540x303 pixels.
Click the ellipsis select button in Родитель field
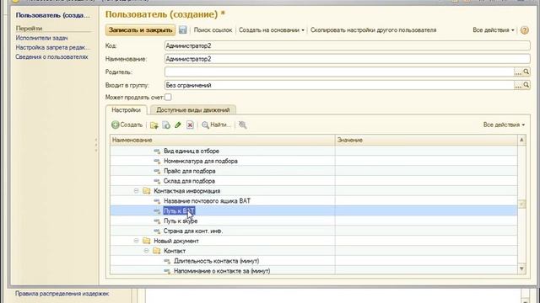(x=518, y=72)
